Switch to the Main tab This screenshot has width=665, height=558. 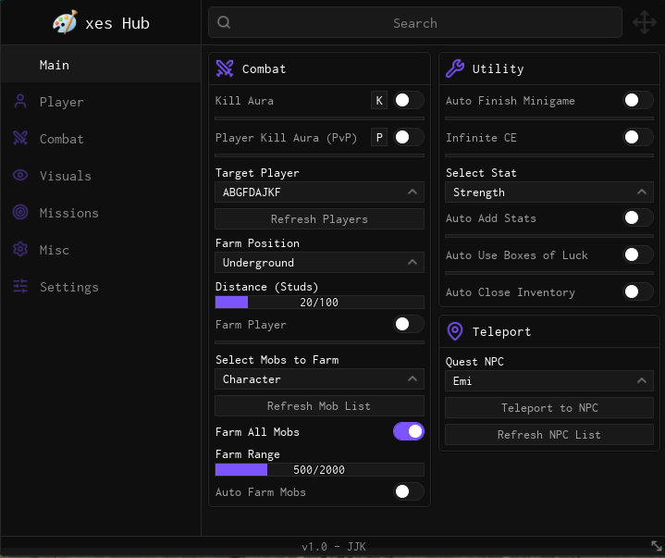click(x=101, y=65)
